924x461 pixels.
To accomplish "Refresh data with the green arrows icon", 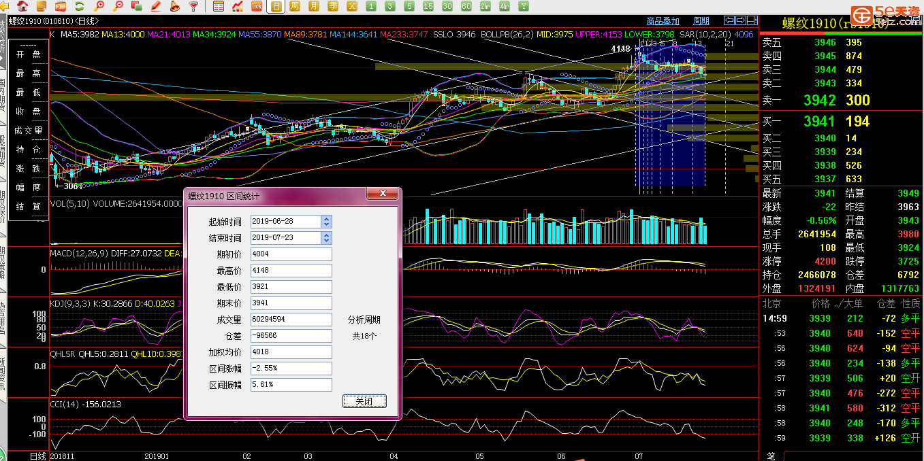I will tap(80, 6).
